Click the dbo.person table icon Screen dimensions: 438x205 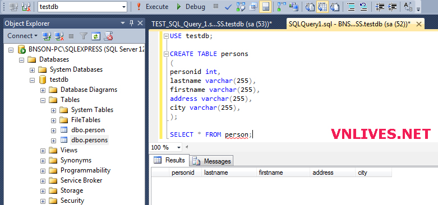64,130
